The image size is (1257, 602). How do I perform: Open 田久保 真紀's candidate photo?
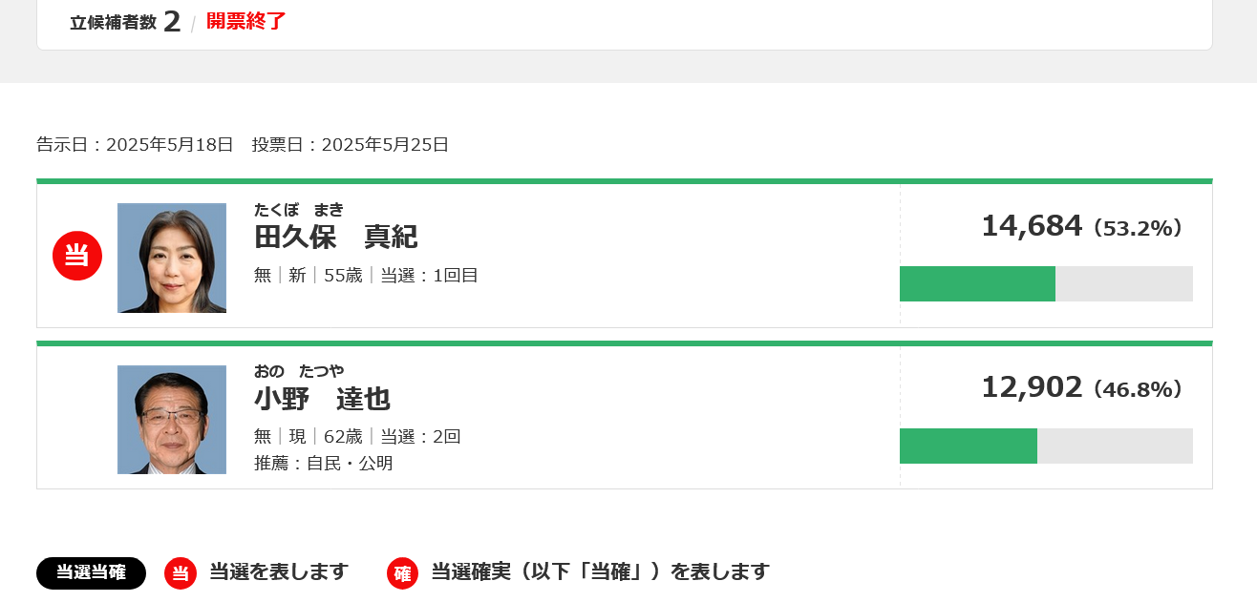(172, 258)
